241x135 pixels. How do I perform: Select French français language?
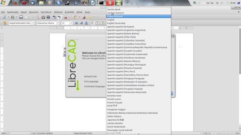click(139, 102)
